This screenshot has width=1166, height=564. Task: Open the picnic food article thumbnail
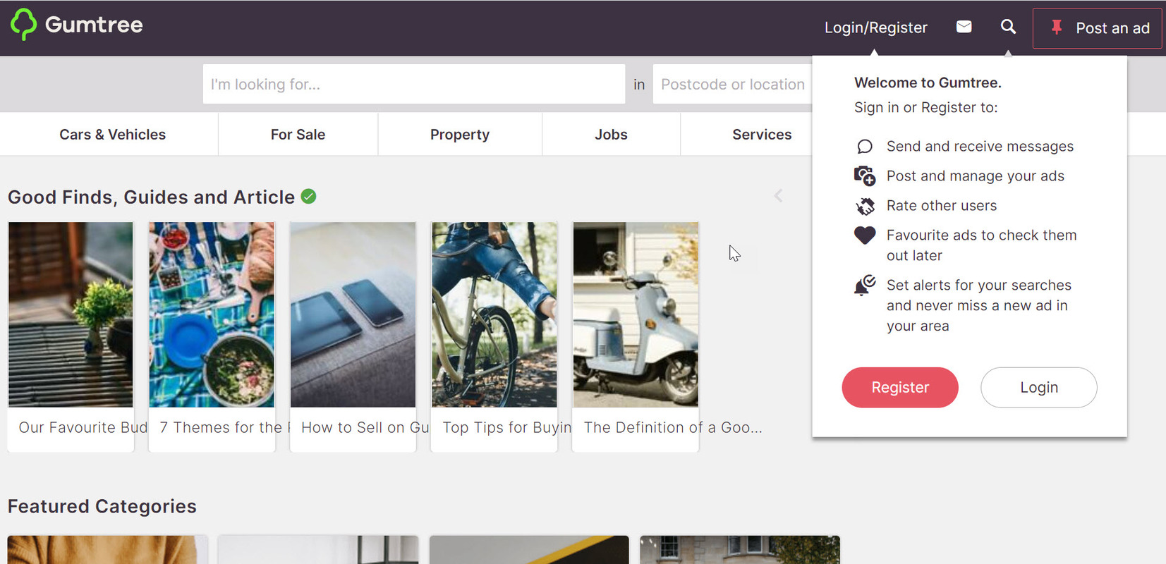click(212, 314)
